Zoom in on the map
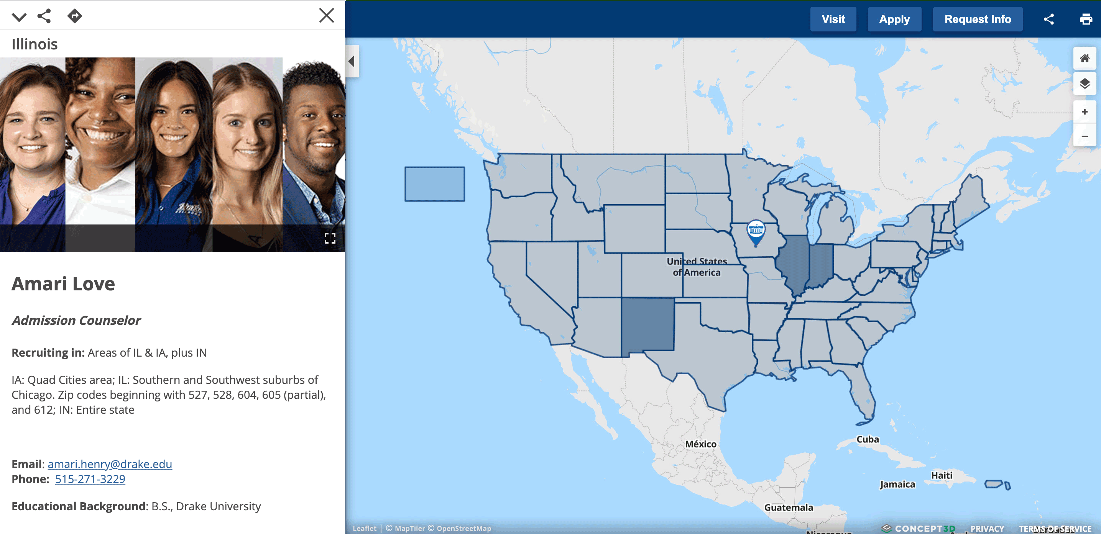This screenshot has width=1101, height=534. coord(1085,112)
